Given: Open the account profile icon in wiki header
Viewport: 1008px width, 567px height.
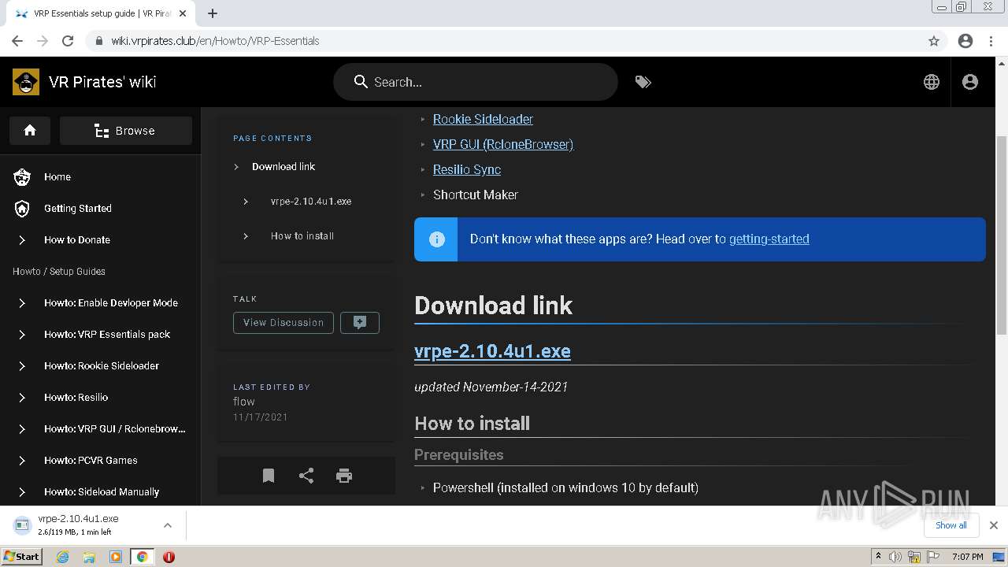Looking at the screenshot, I should coord(970,82).
